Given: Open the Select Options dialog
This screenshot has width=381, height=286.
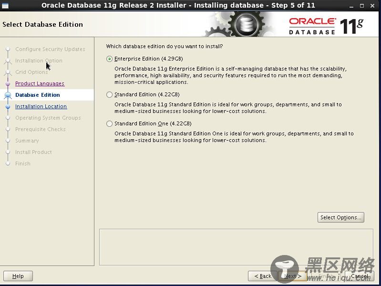Looking at the screenshot, I should coord(340,217).
